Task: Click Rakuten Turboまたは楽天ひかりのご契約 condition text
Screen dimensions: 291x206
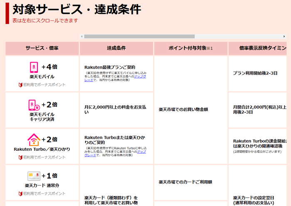Action: (115, 140)
